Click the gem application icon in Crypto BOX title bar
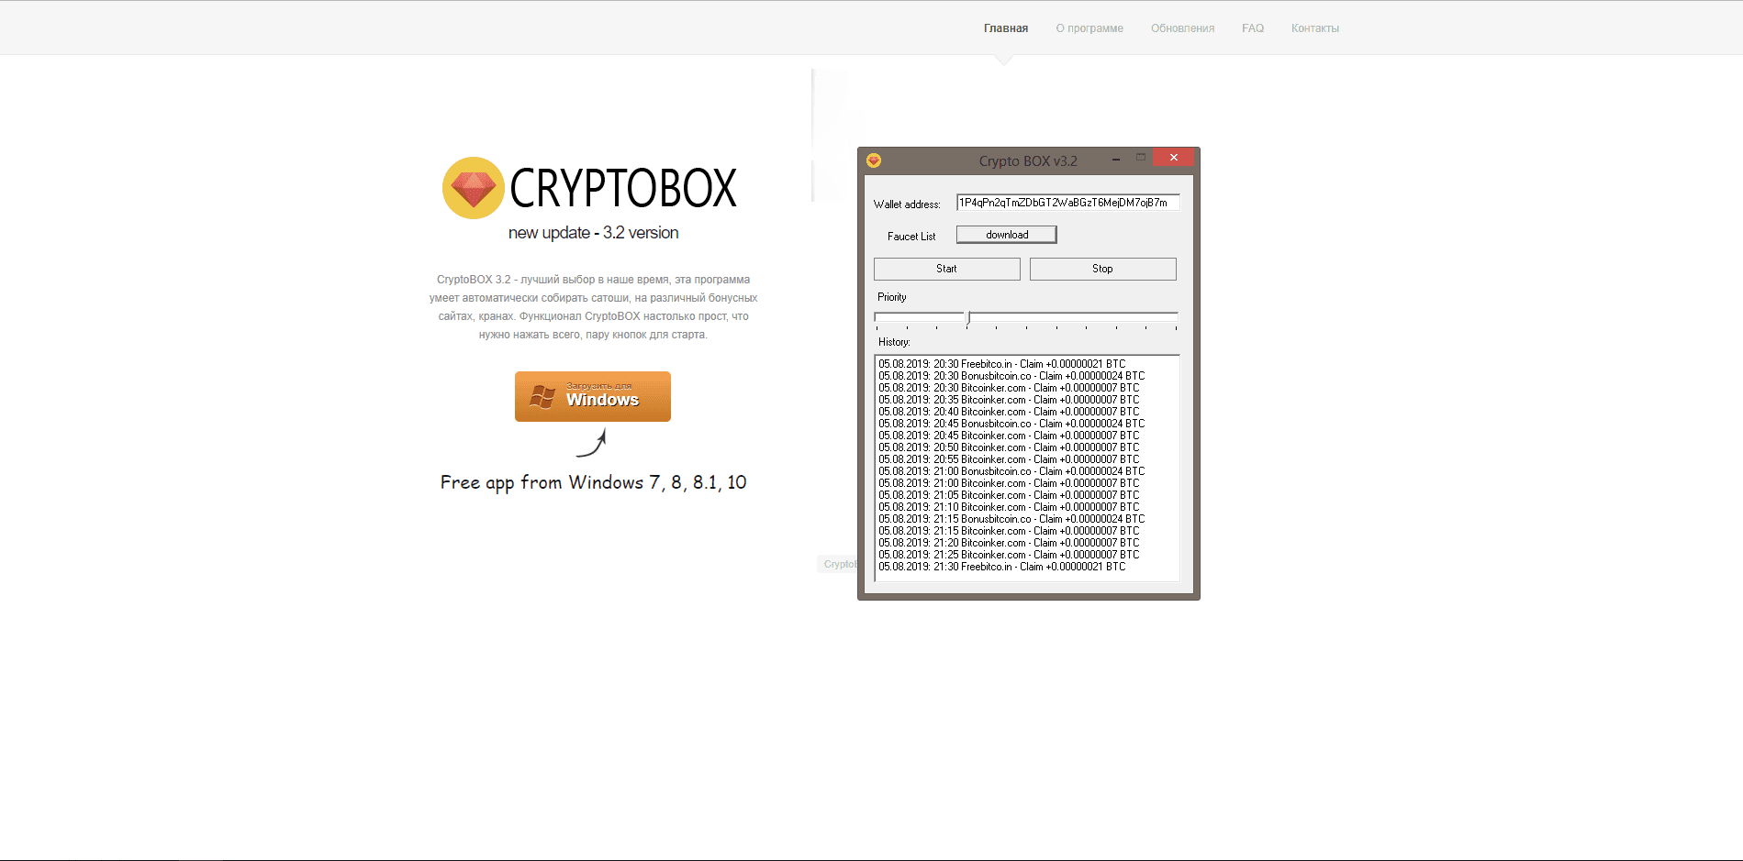This screenshot has width=1743, height=861. pos(875,159)
